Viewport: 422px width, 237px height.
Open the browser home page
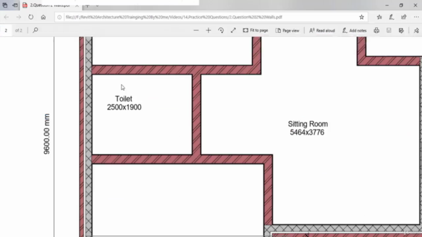pyautogui.click(x=44, y=17)
